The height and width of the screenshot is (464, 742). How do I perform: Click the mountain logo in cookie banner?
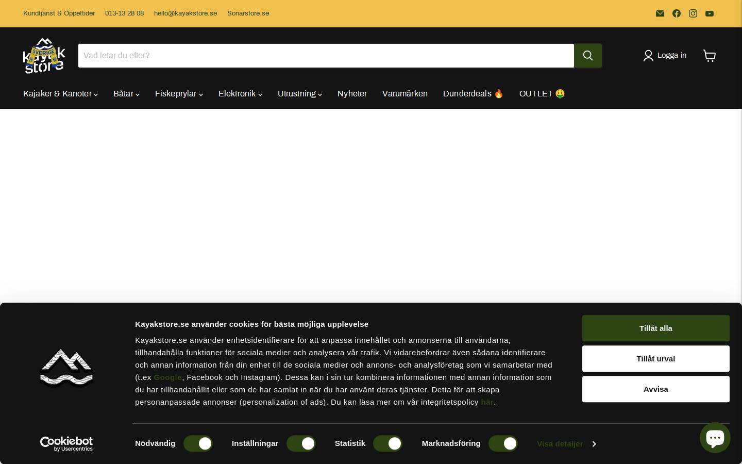coord(66,368)
